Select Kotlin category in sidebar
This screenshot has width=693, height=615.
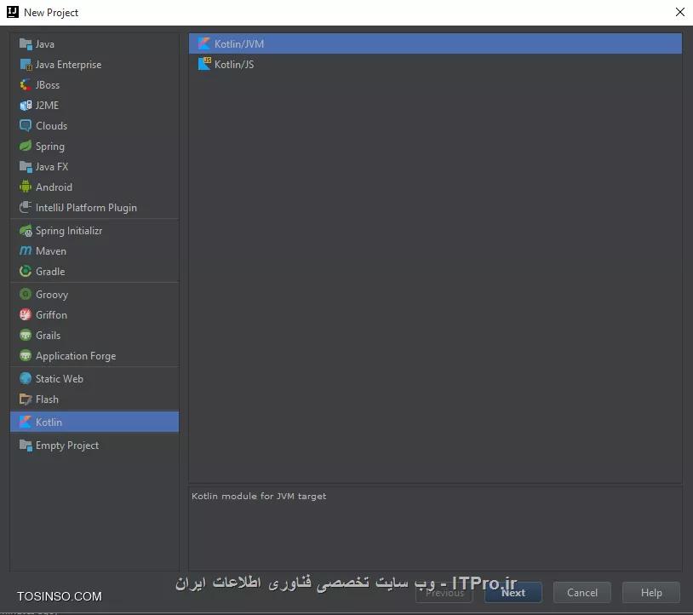94,422
